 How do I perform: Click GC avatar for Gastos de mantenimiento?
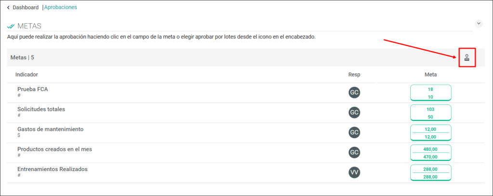tap(354, 132)
